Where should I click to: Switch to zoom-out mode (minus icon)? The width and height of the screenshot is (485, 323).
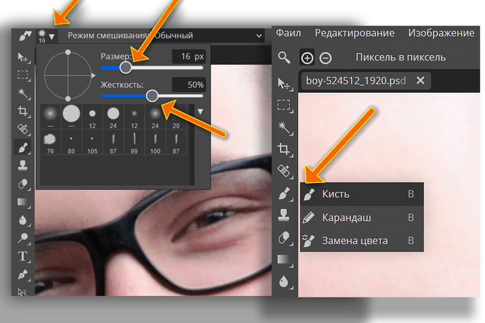coord(325,58)
